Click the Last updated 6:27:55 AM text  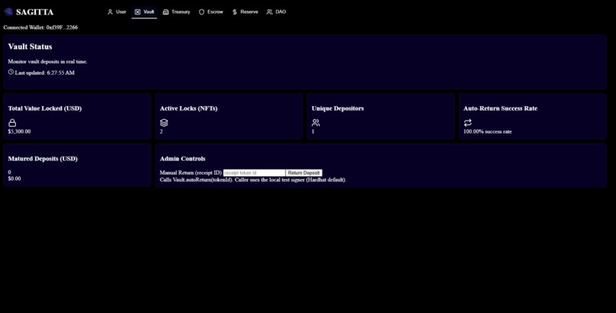[x=45, y=73]
